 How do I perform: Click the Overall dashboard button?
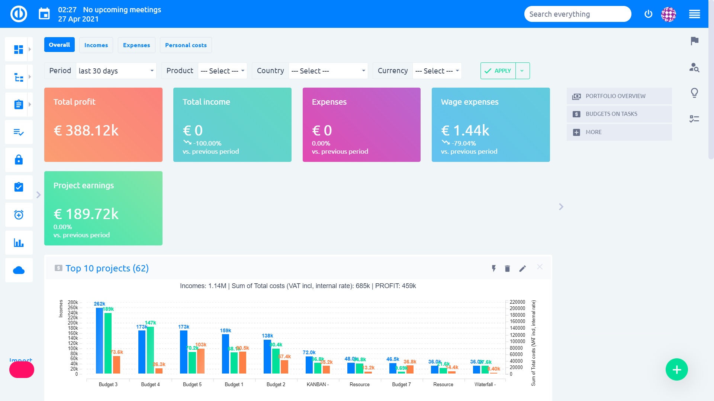point(59,45)
